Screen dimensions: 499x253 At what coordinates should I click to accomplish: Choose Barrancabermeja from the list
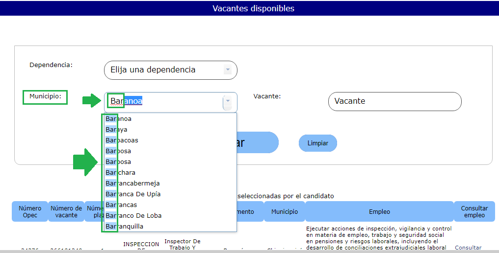pos(132,184)
